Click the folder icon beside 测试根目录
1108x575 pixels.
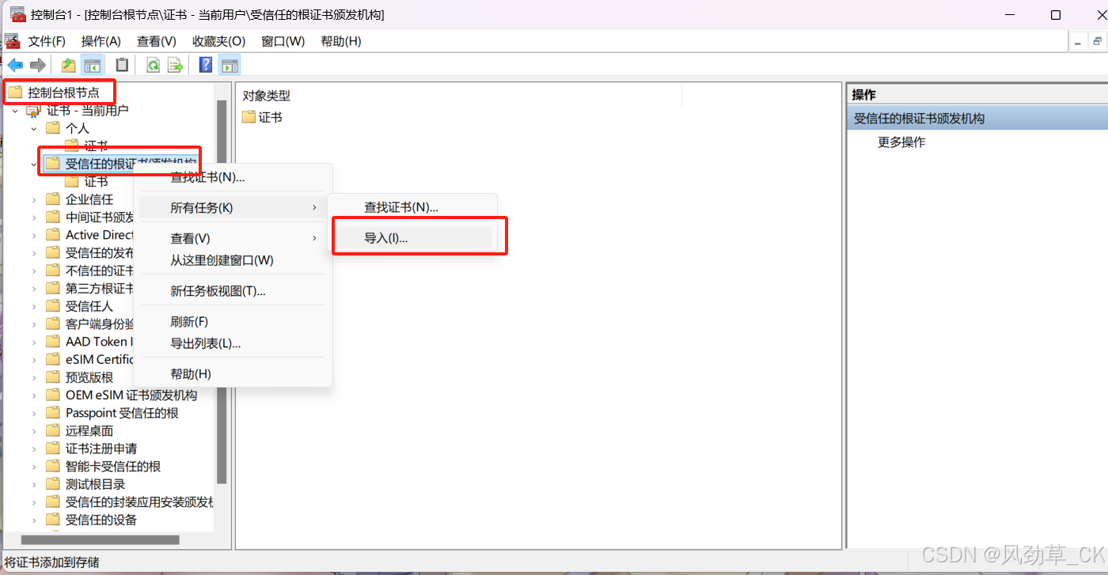pyautogui.click(x=53, y=484)
